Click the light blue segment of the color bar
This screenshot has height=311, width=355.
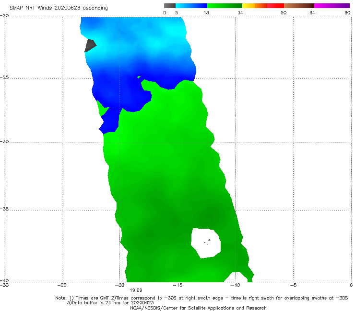point(191,6)
